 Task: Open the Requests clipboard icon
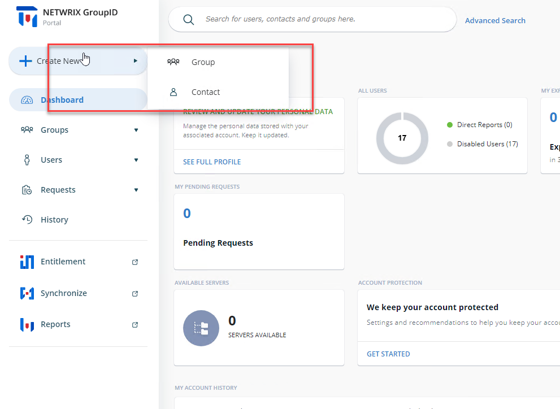click(27, 189)
